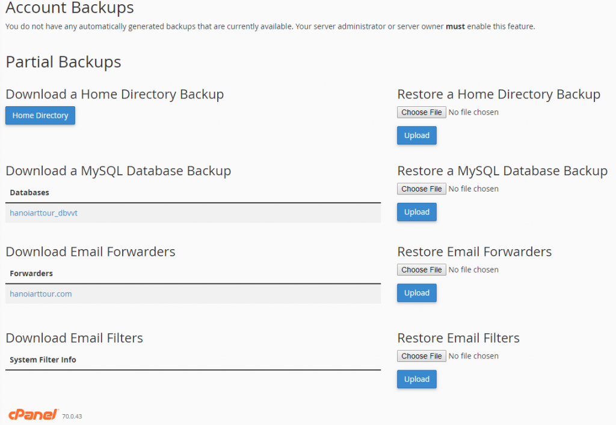Download the Home Directory backup

40,116
